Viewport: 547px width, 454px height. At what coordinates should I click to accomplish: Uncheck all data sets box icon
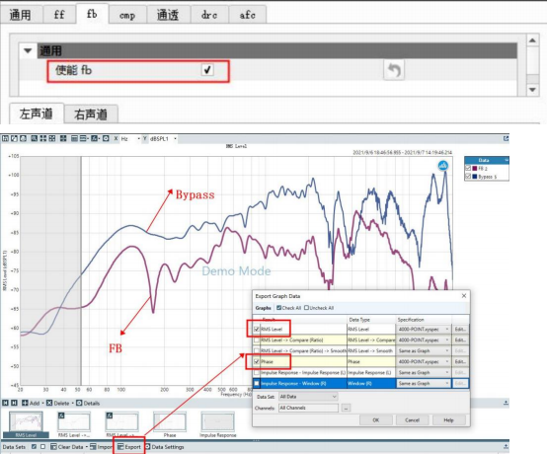(42, 447)
